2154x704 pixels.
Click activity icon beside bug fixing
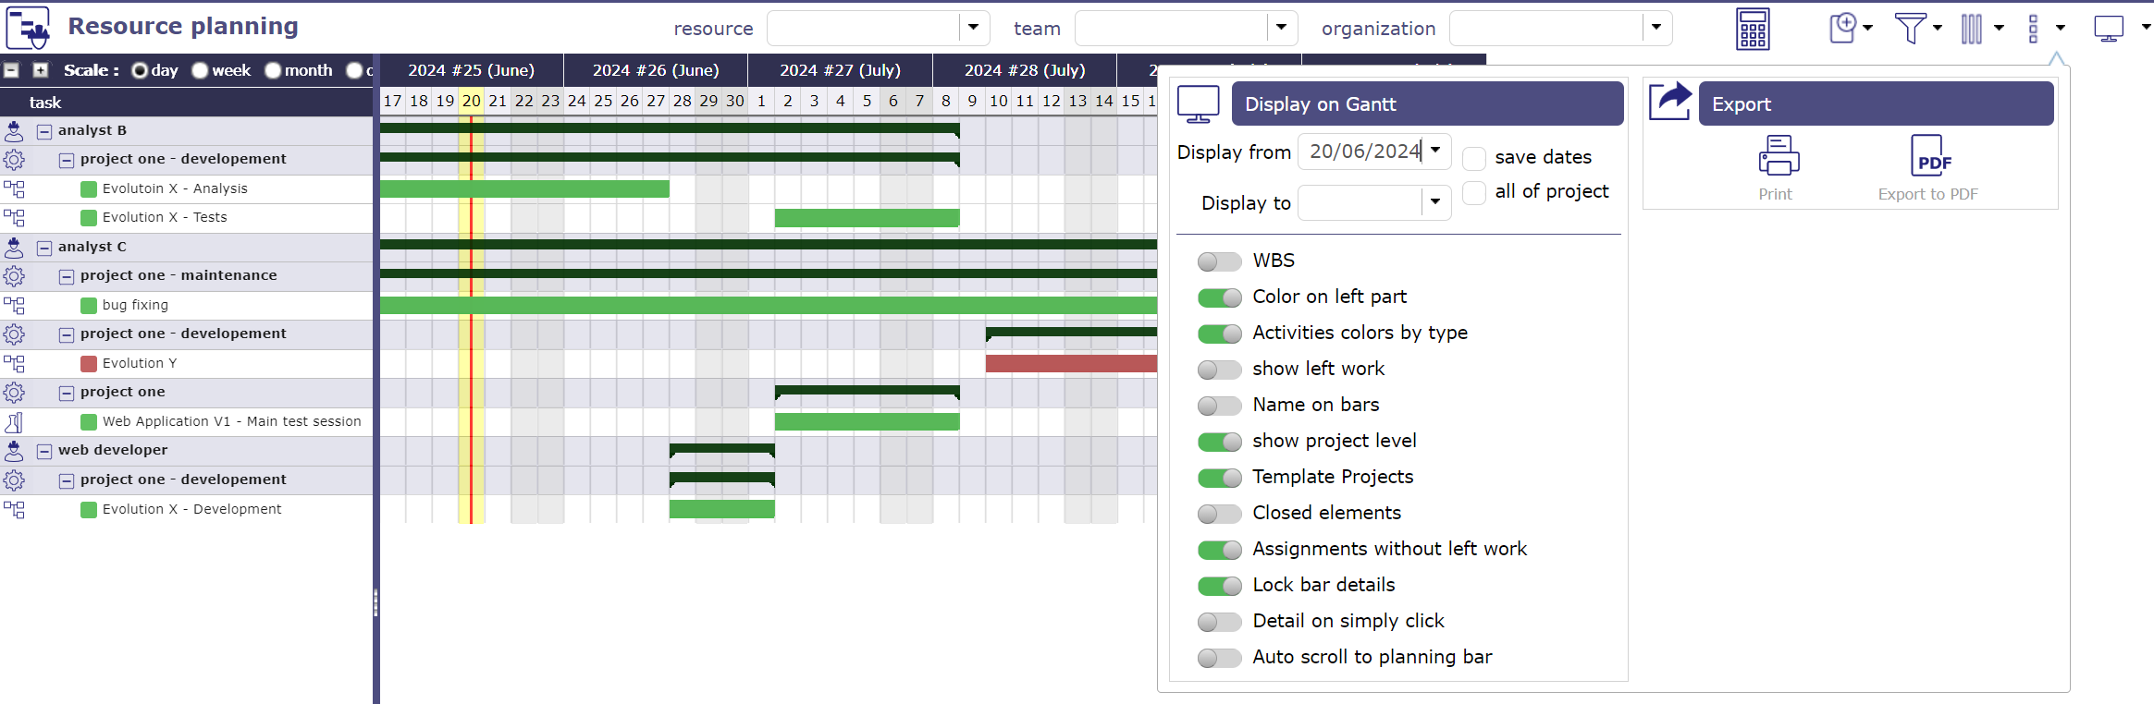(x=14, y=305)
